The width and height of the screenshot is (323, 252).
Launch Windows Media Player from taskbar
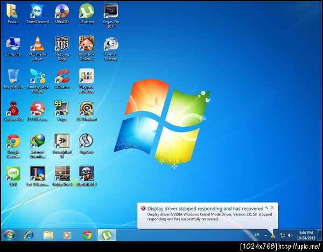coord(67,235)
